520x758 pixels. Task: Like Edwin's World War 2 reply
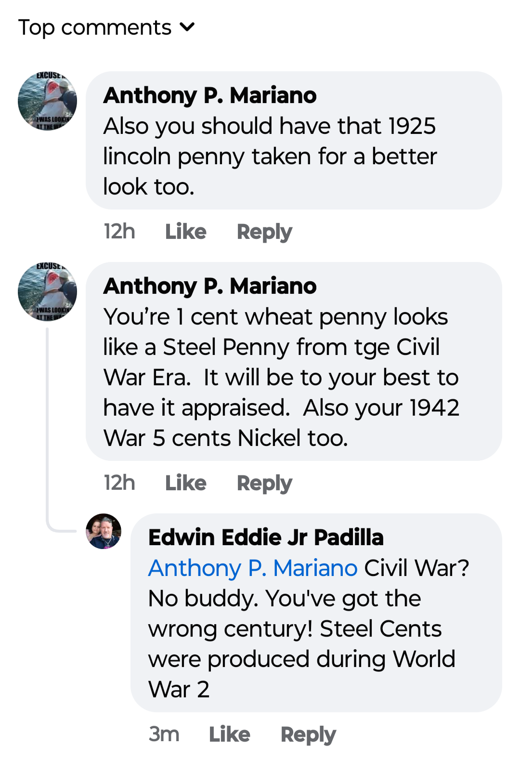229,734
